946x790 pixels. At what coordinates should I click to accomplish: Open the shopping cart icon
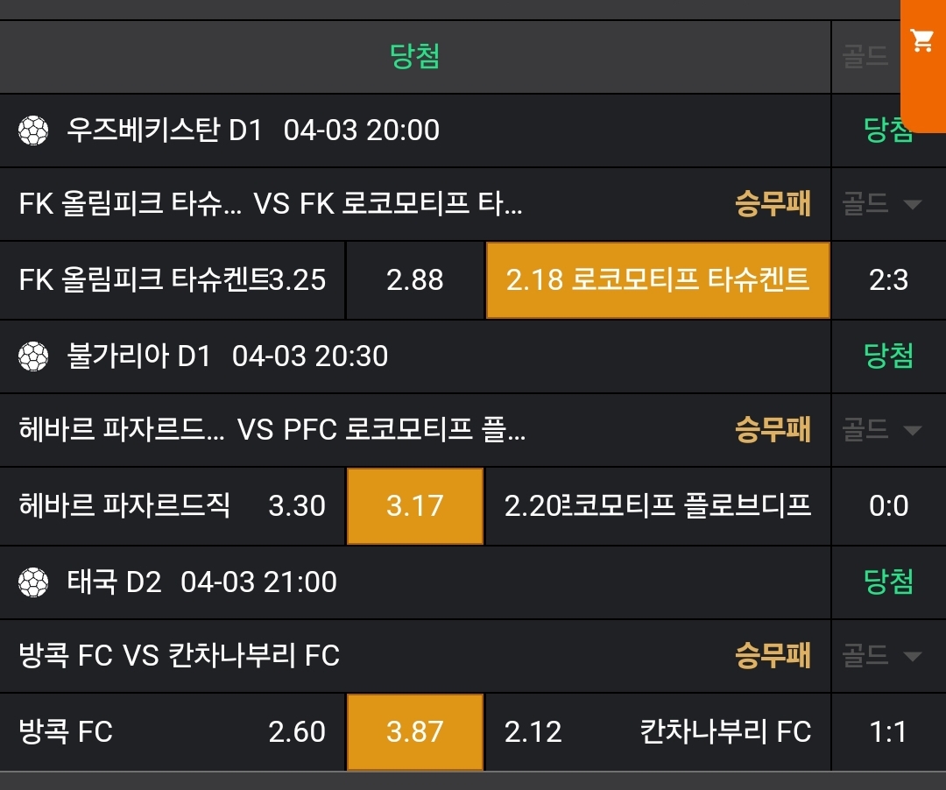click(x=921, y=41)
